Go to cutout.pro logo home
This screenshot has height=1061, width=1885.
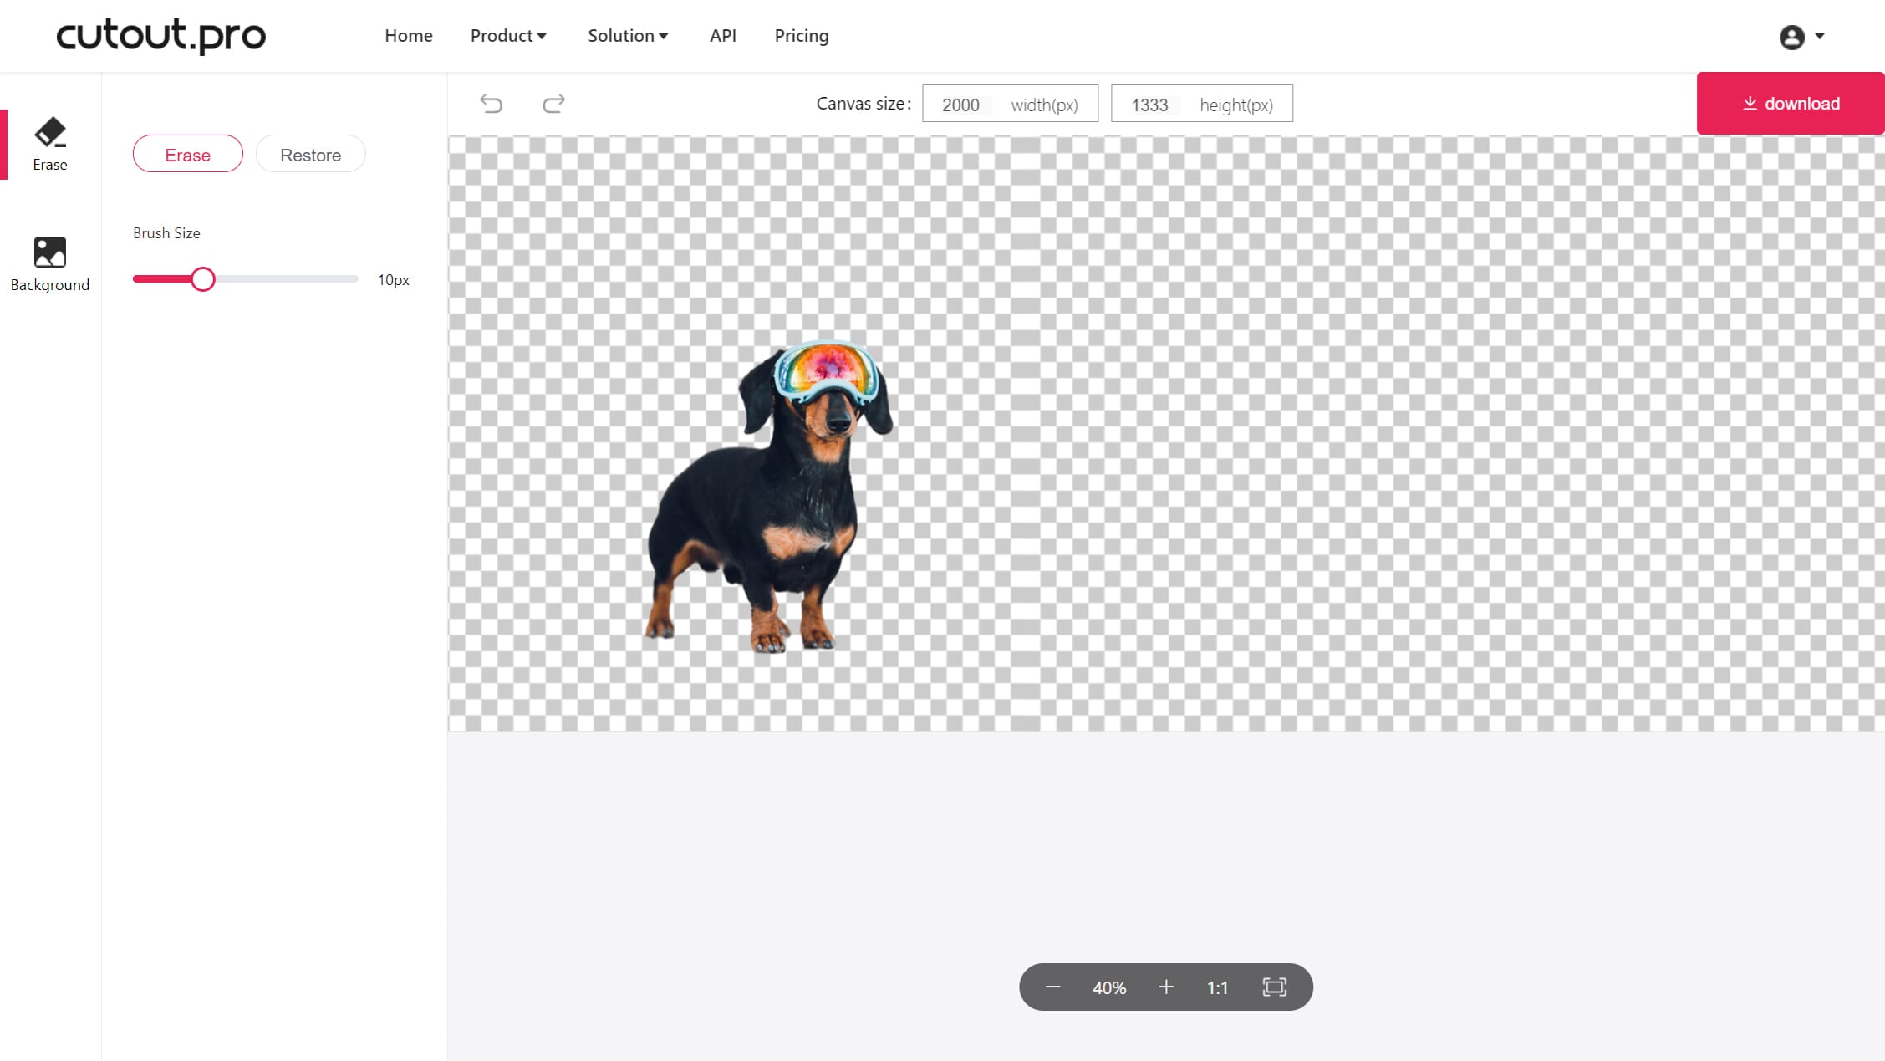pos(160,35)
